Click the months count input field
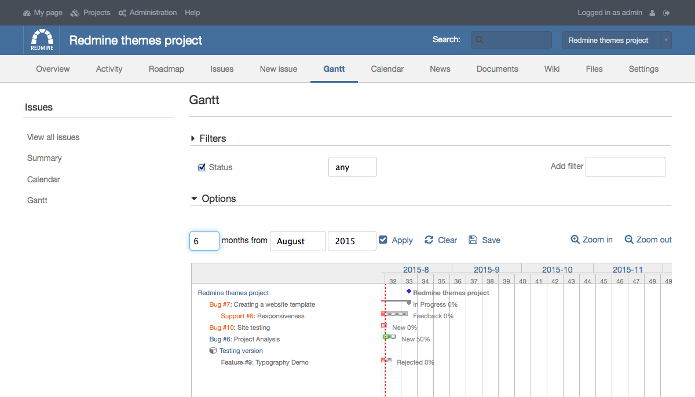695x397 pixels. [x=204, y=241]
